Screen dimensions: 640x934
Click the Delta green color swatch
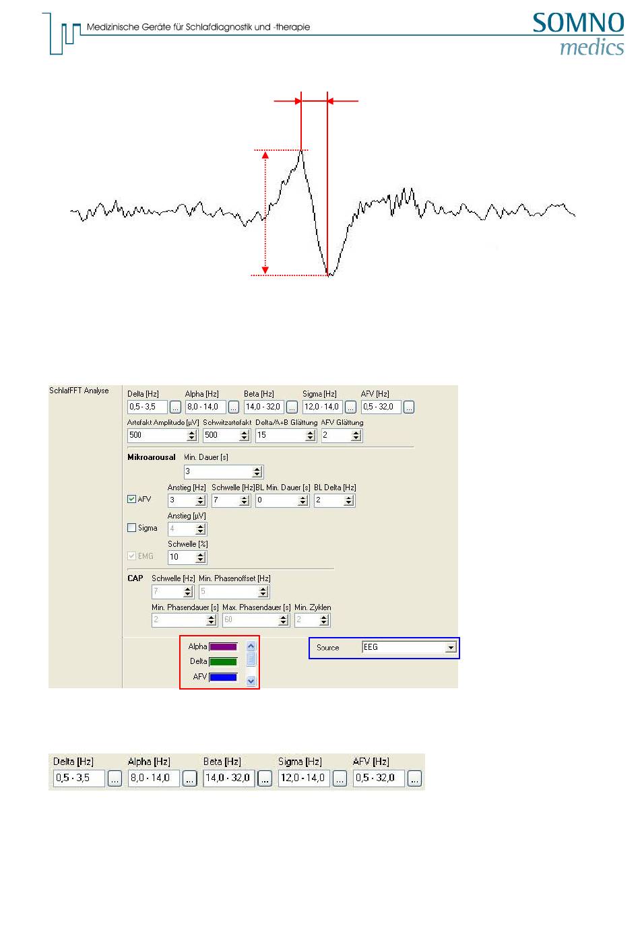coord(223,662)
